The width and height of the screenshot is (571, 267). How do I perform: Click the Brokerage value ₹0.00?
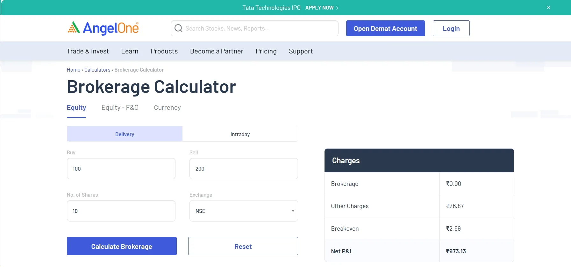(x=453, y=184)
